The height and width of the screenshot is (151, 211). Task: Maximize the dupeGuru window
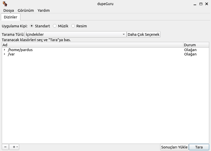point(201,4)
